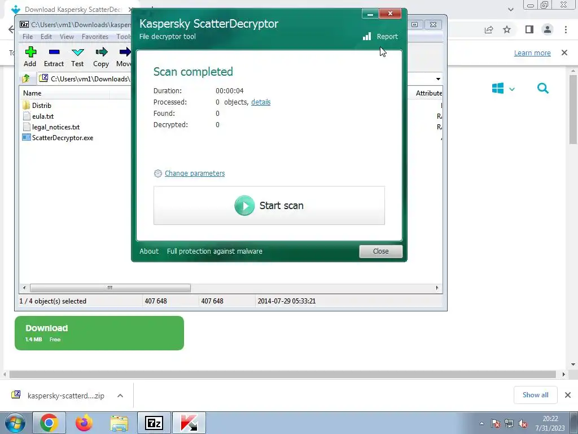Select eula.txt in 7-Zip file list
Screen dimensions: 578x434
[x=38, y=116]
